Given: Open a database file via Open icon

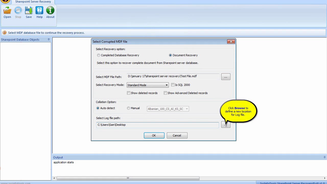Looking at the screenshot, I should coord(7,13).
